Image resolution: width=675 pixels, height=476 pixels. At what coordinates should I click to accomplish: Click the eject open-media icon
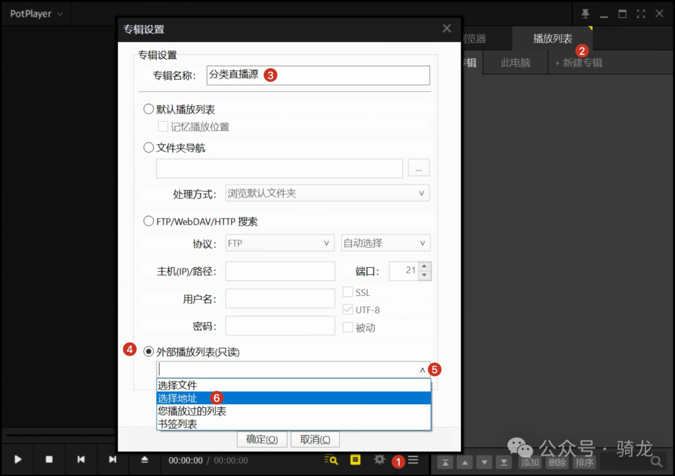pos(144,460)
